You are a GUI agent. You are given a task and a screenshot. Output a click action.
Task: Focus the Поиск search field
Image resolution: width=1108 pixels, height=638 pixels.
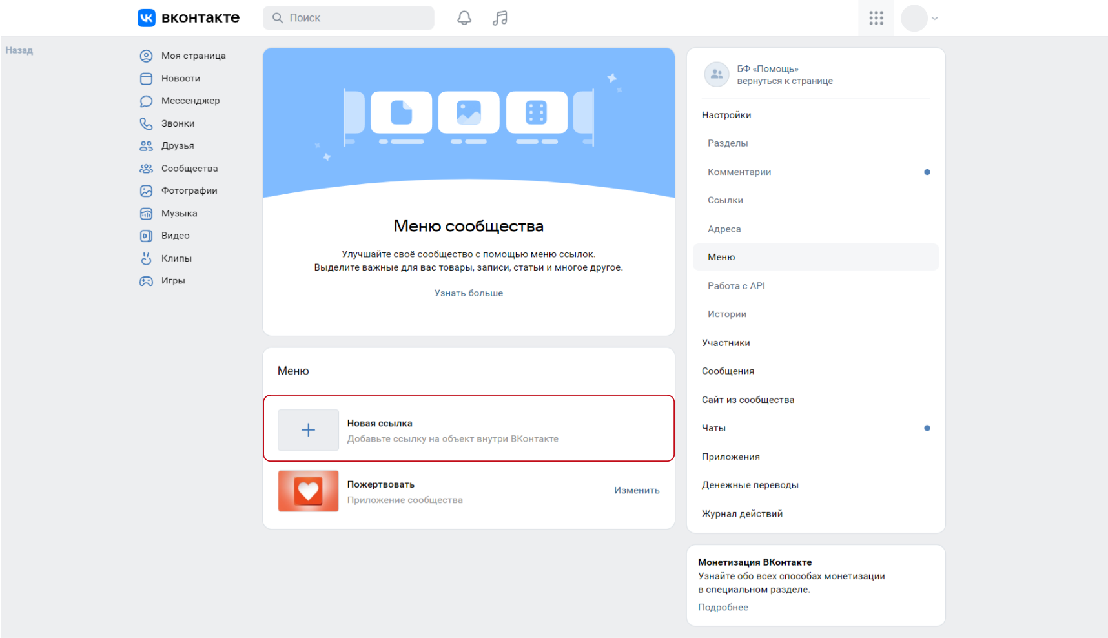point(349,18)
